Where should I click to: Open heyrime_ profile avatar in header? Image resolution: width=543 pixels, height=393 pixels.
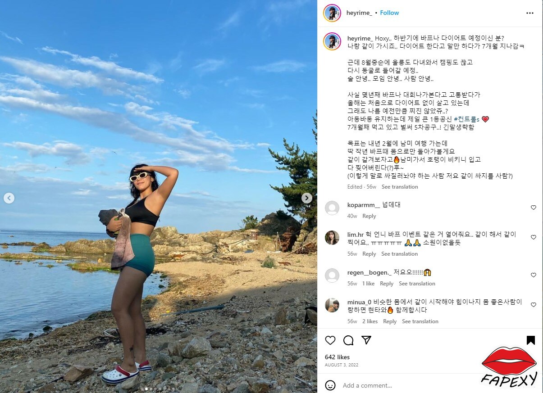point(332,13)
